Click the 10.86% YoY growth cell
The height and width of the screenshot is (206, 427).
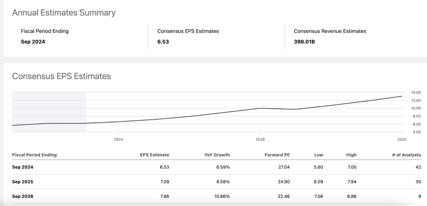coord(222,196)
